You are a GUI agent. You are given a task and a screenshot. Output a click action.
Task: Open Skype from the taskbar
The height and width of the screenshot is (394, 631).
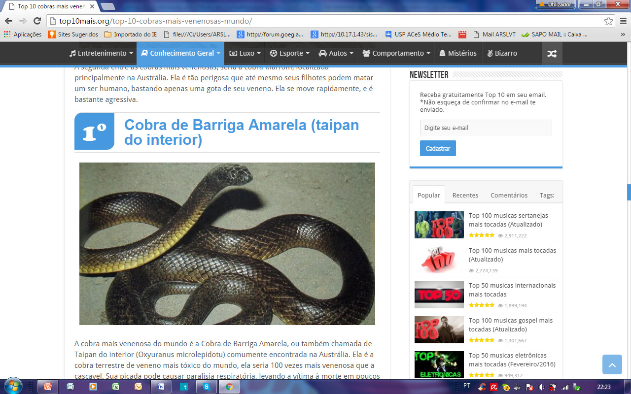pyautogui.click(x=207, y=387)
